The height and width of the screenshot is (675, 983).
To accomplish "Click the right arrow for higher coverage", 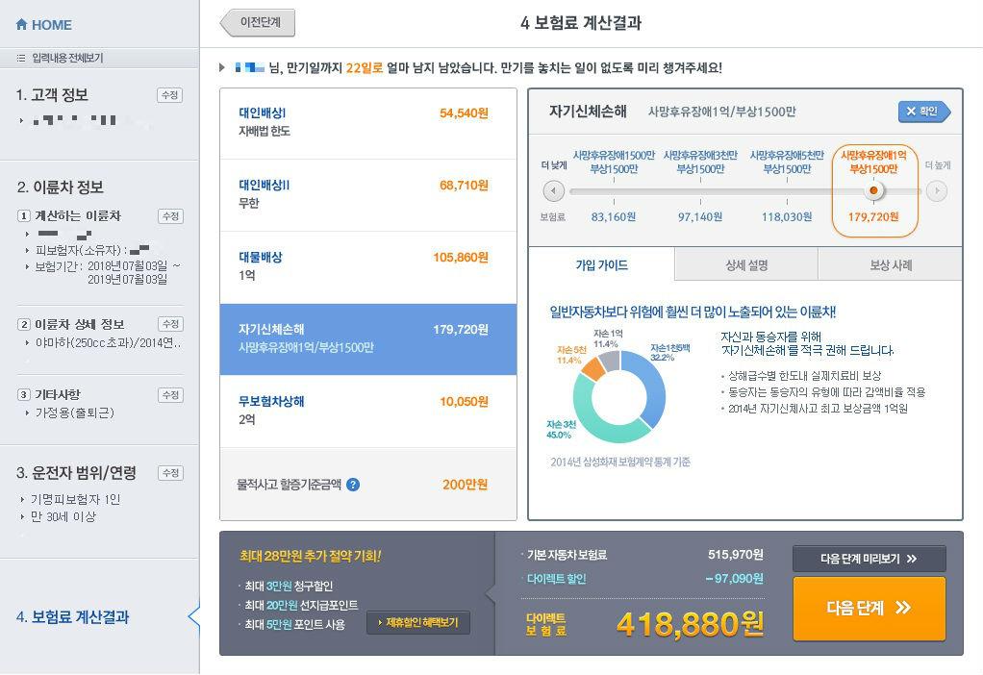I will pyautogui.click(x=936, y=191).
